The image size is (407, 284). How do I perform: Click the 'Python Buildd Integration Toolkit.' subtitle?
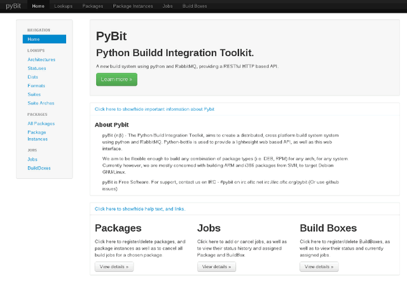coord(175,53)
